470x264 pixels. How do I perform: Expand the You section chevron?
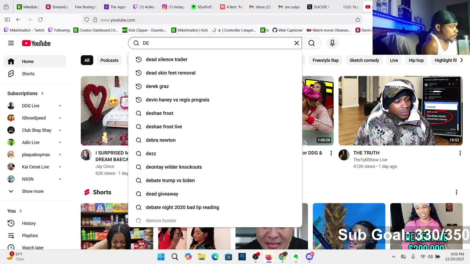tap(21, 211)
